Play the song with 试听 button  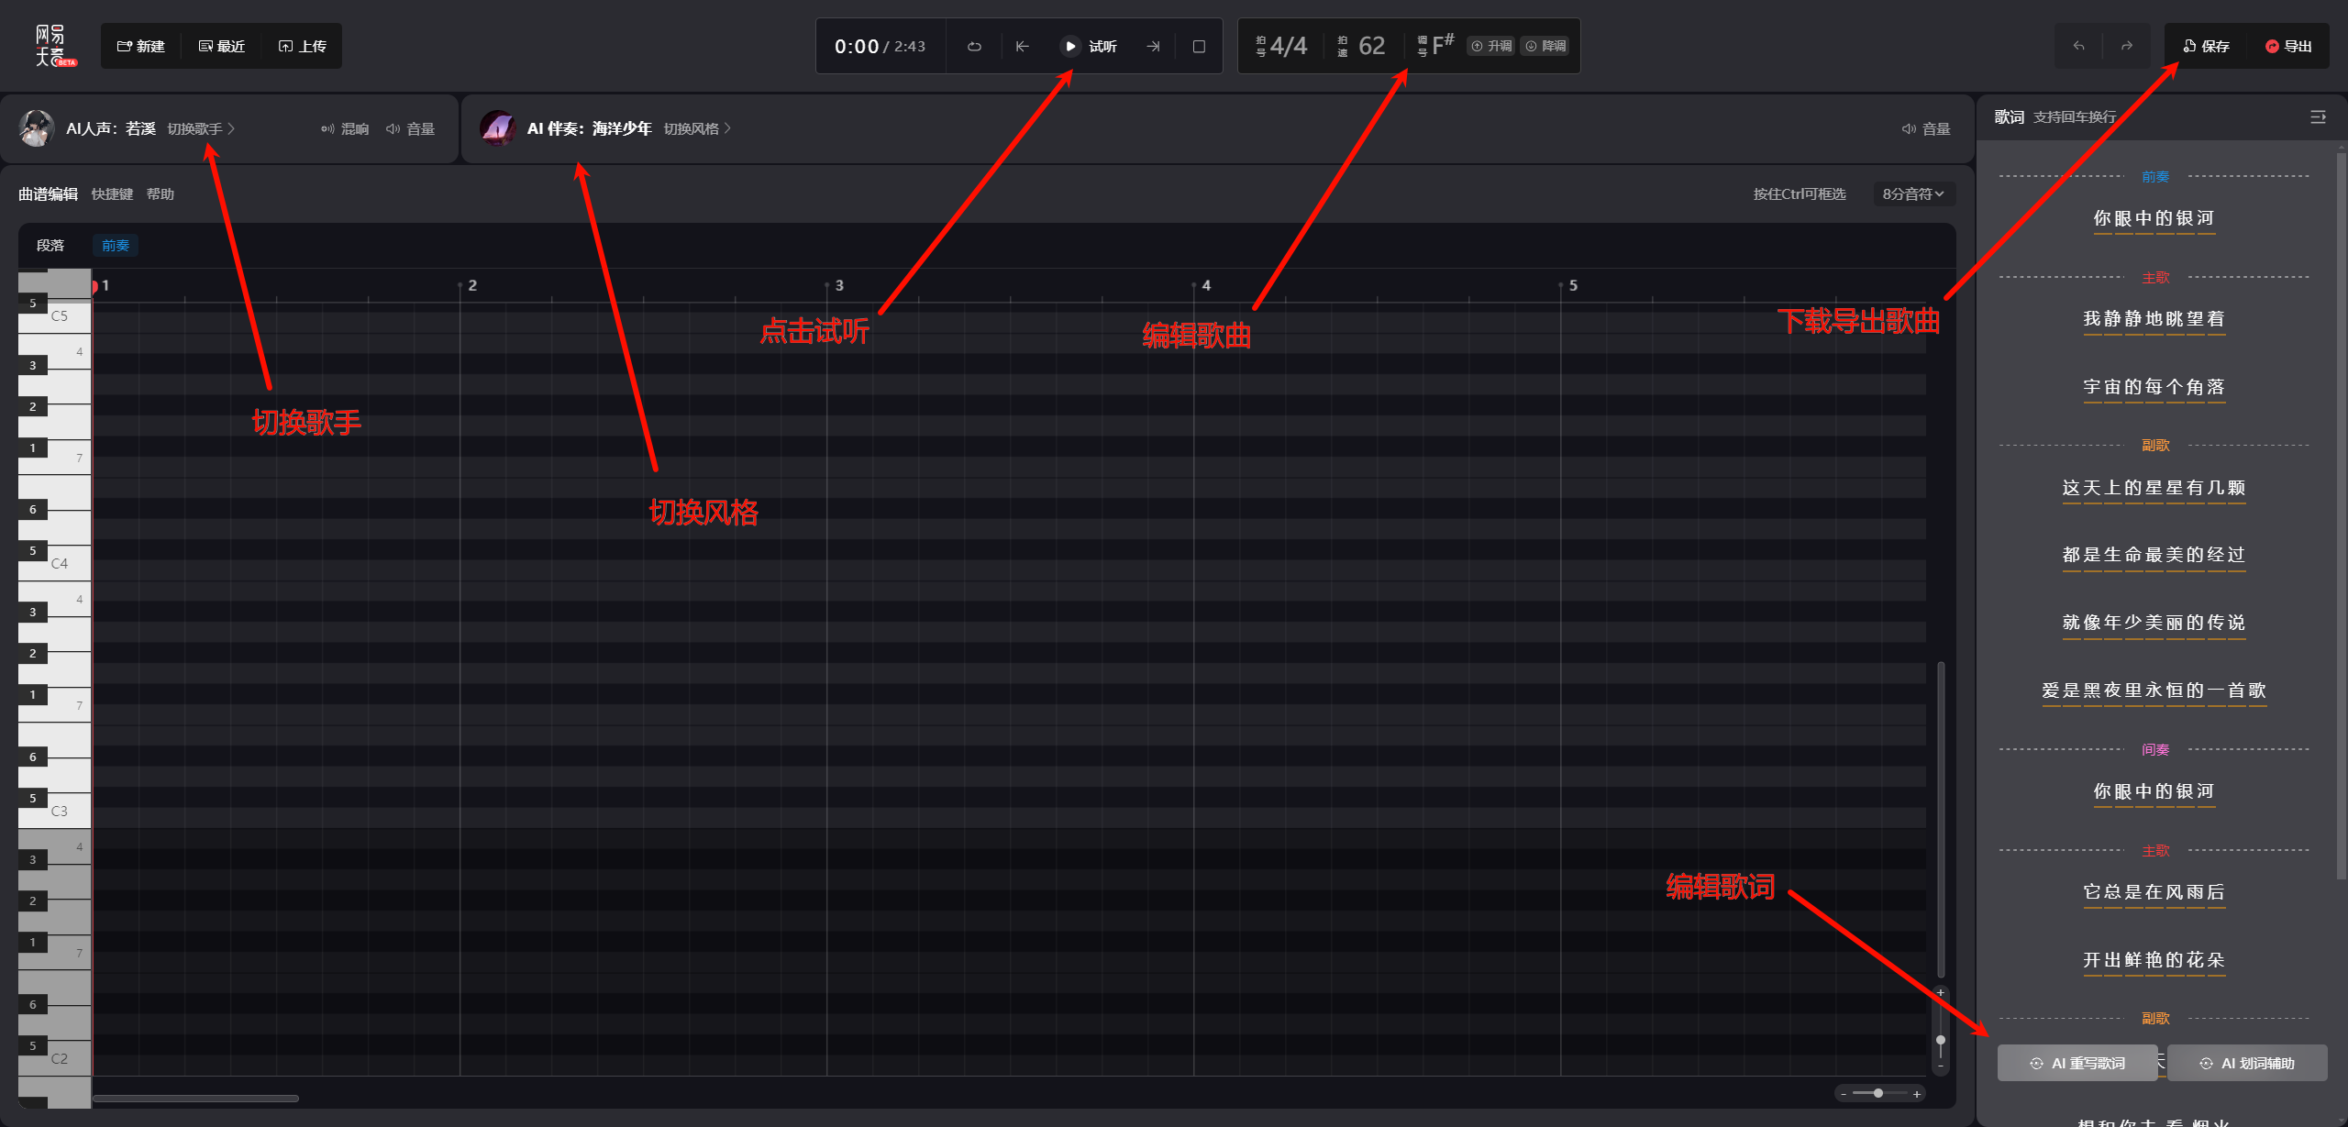(1089, 46)
